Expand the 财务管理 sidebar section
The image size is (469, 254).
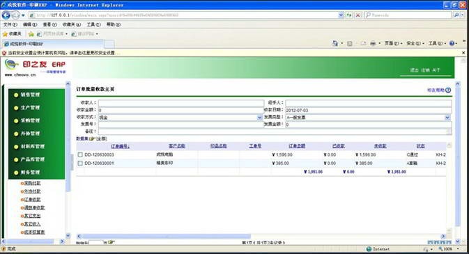pos(30,173)
